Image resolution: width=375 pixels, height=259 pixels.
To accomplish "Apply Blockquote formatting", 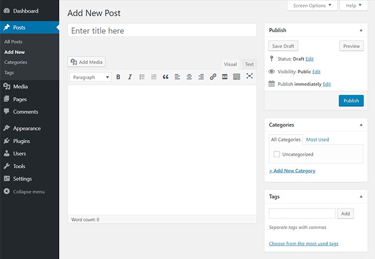I will 166,77.
